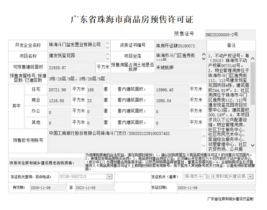
Task: Click the 其他 套内建筑面积 field
Action: [172, 123]
